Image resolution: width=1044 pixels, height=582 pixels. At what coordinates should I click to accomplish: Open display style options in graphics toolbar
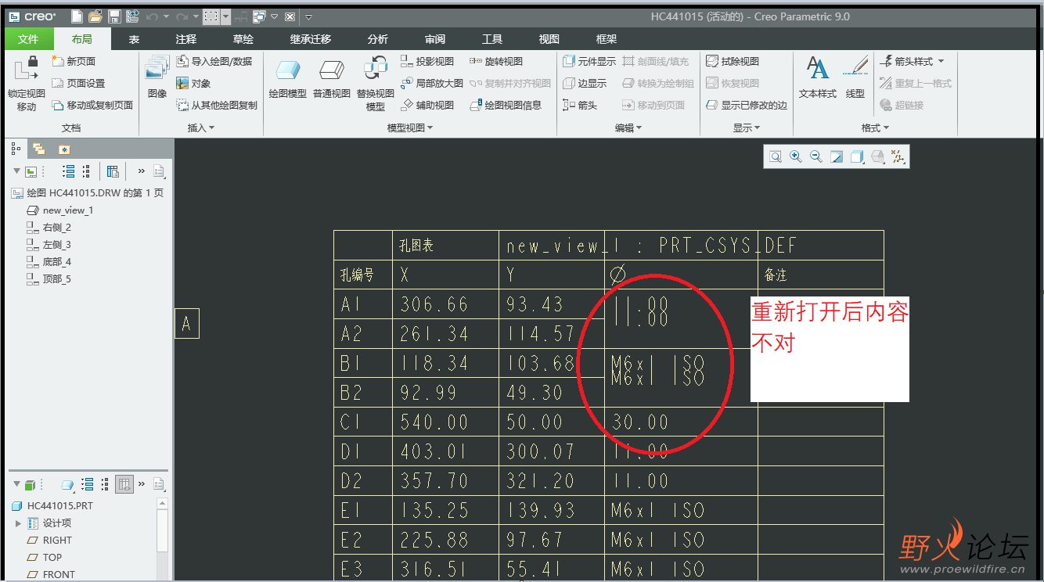click(857, 157)
